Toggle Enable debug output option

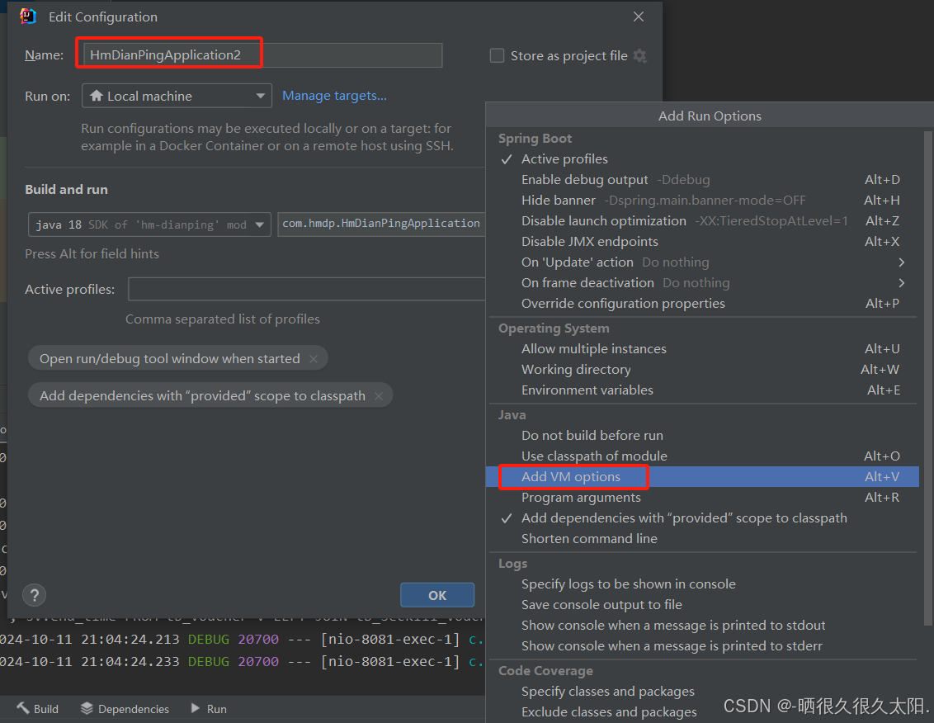coord(704,179)
